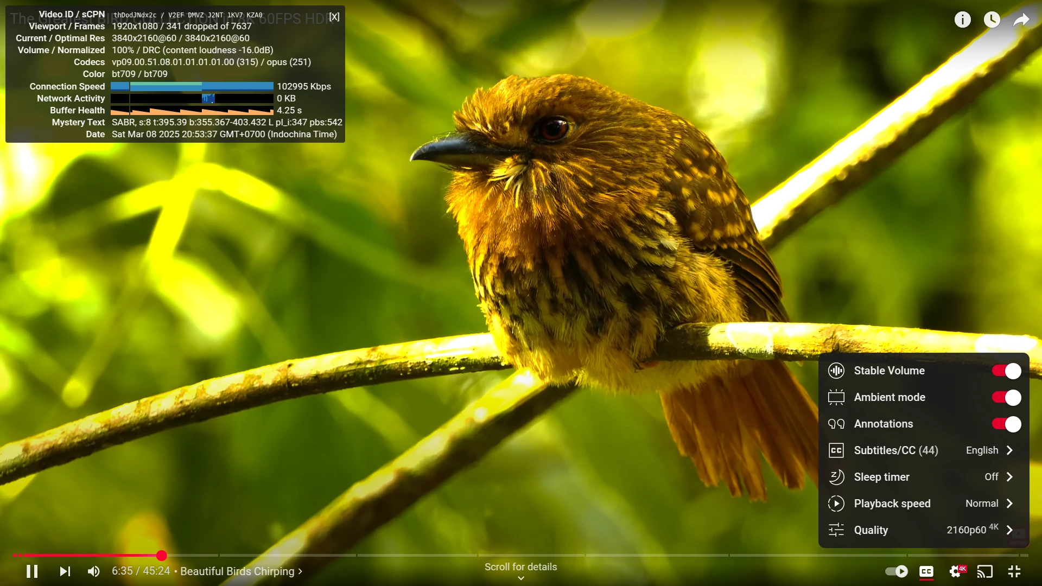The height and width of the screenshot is (586, 1042).
Task: Close the stats for nerds panel
Action: [x=334, y=17]
